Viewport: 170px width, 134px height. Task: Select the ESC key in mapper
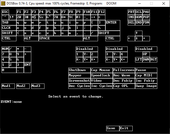coord(5,12)
